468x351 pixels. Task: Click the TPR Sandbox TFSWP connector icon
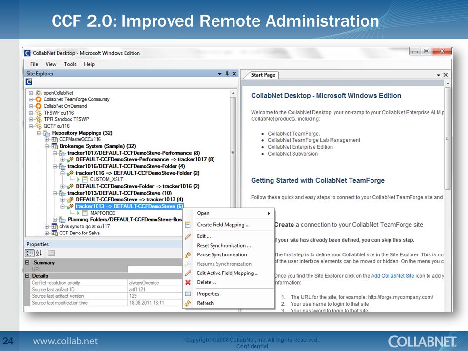(x=39, y=119)
